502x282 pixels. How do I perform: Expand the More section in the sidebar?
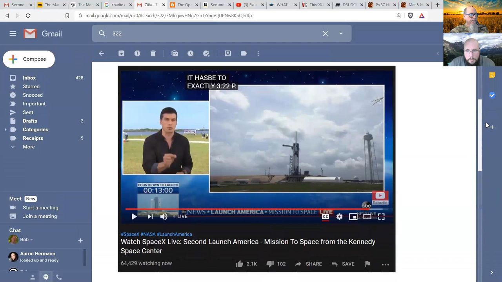coord(29,147)
